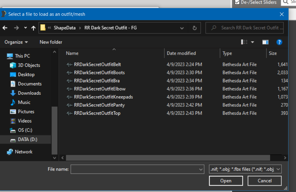Click the forward navigation arrow

16,28
